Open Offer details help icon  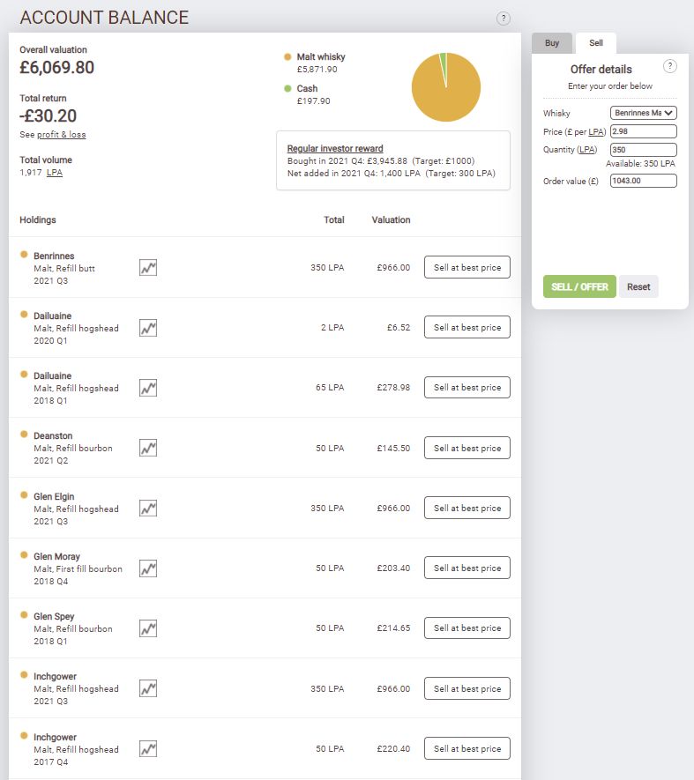(670, 66)
